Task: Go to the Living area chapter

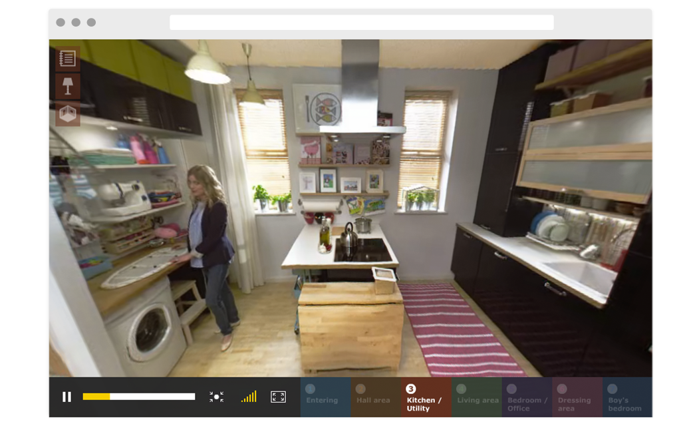Action: click(476, 397)
